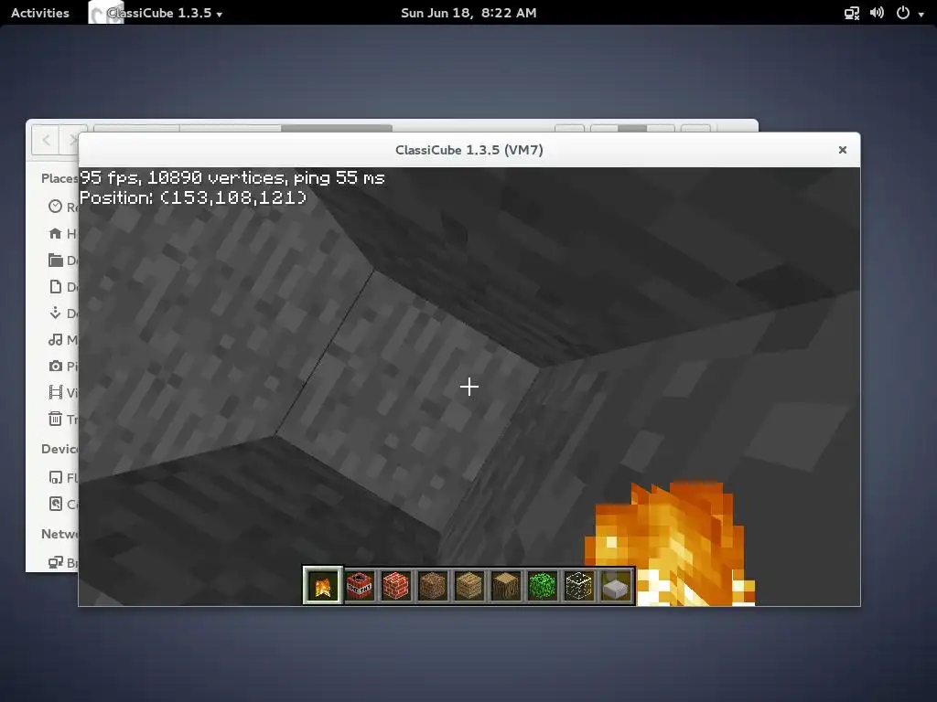The image size is (937, 702).
Task: Select the TNT block in hotbar
Action: pos(360,586)
